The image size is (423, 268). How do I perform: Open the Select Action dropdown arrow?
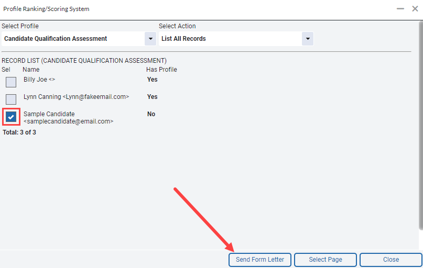pos(308,39)
